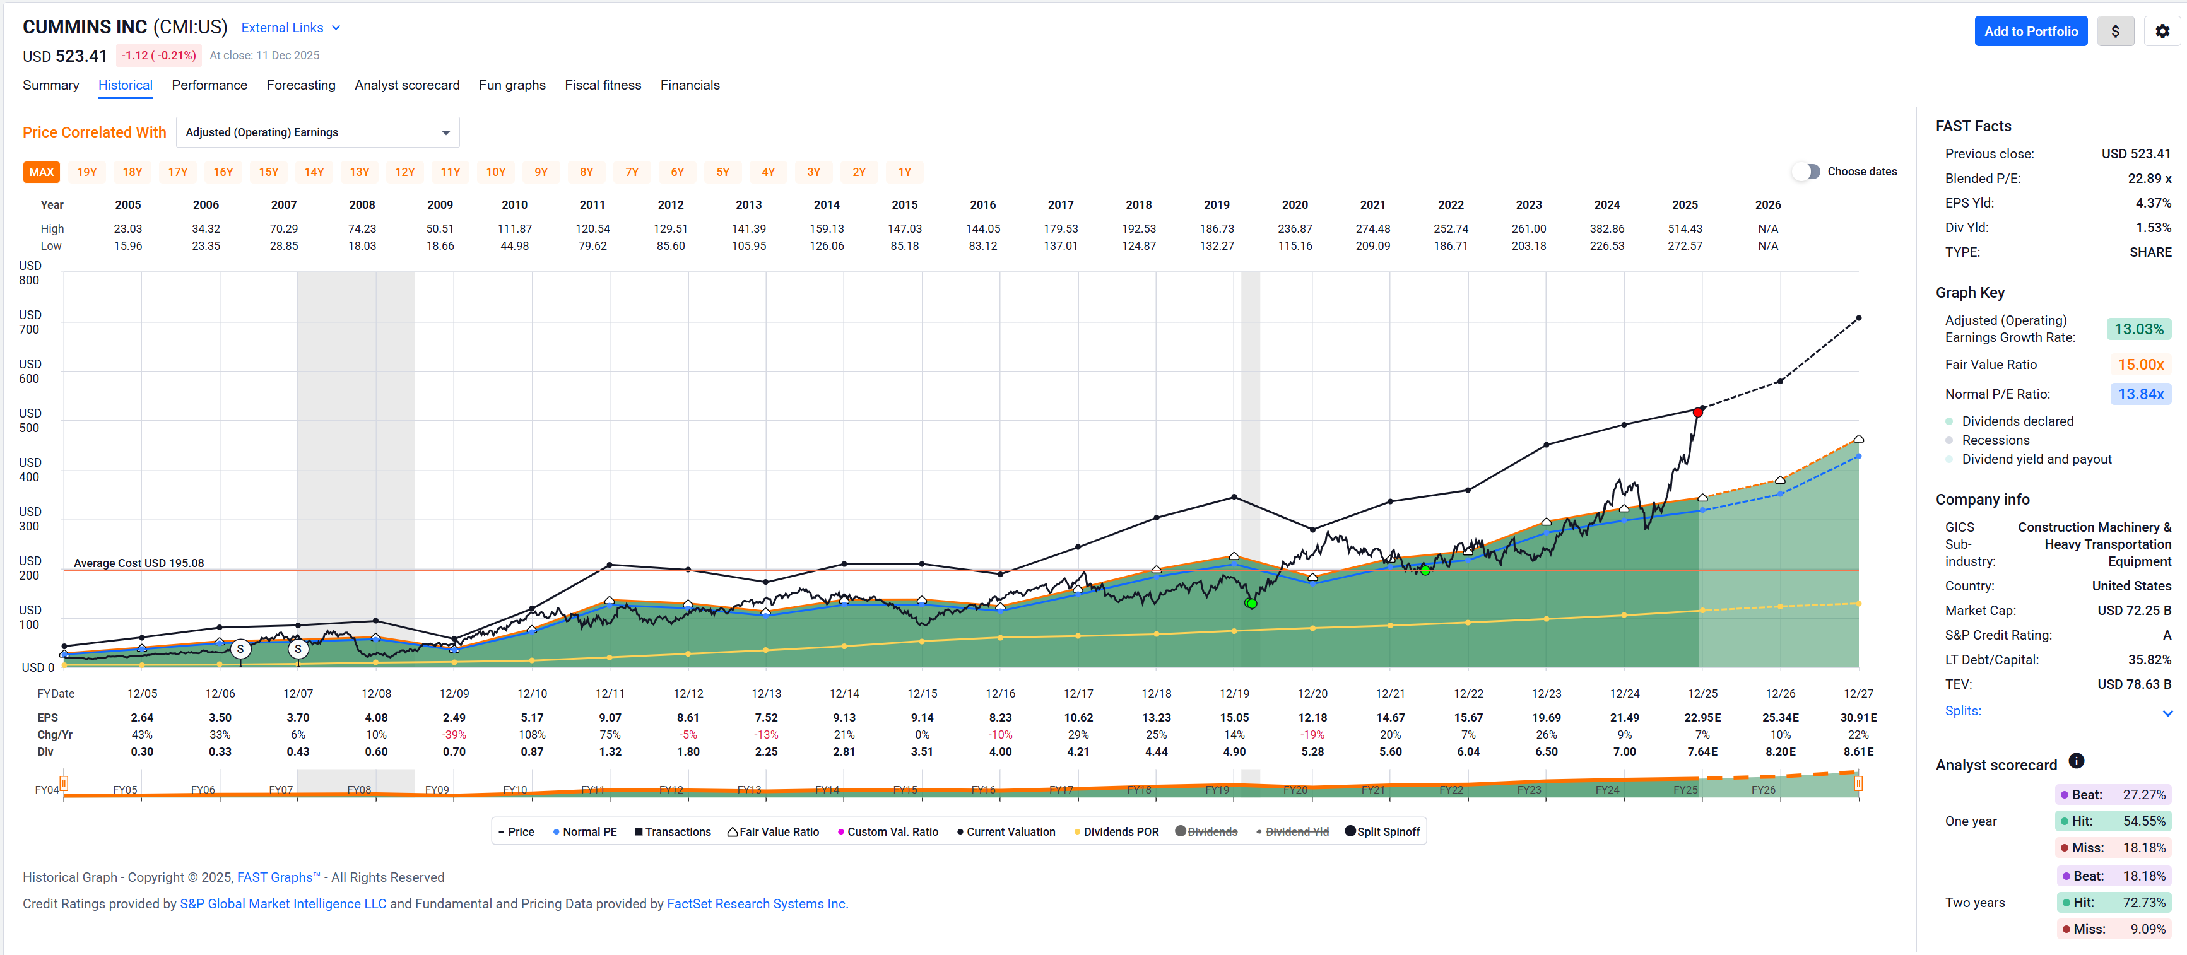Click the Analyst scorecard info icon
Screen dimensions: 2187x955
click(x=2076, y=761)
